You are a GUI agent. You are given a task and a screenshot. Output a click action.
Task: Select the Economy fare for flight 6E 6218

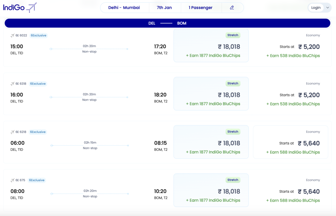[290, 142]
